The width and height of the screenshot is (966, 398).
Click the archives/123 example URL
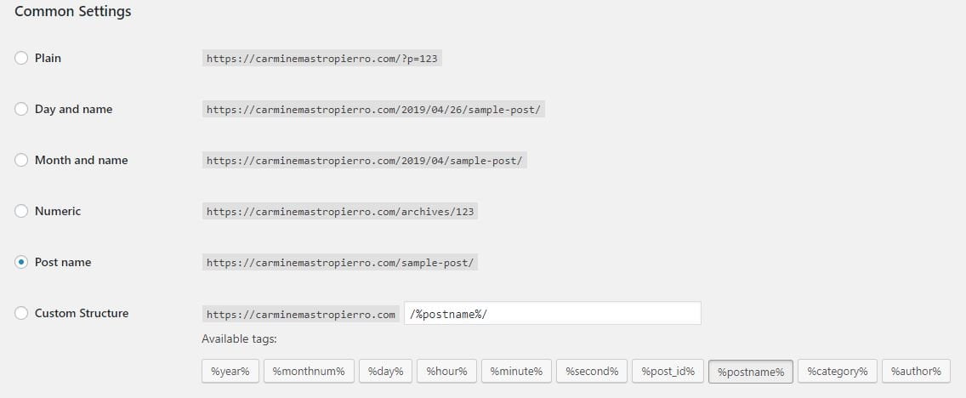pyautogui.click(x=340, y=211)
